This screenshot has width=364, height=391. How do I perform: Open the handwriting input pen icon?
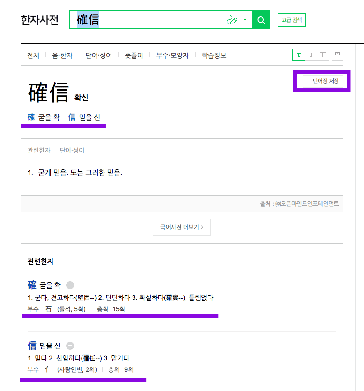click(x=232, y=20)
